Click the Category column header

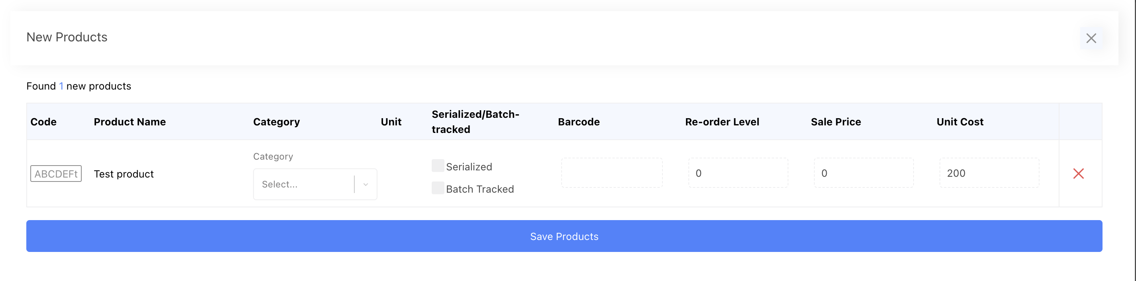tap(276, 122)
